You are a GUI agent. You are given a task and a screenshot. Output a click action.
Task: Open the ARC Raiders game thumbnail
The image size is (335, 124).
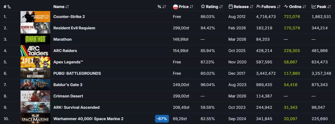click(x=35, y=51)
